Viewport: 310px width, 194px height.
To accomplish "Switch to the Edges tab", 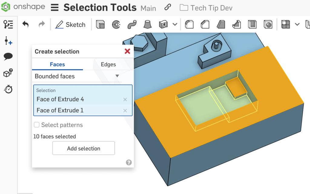I will click(x=108, y=64).
